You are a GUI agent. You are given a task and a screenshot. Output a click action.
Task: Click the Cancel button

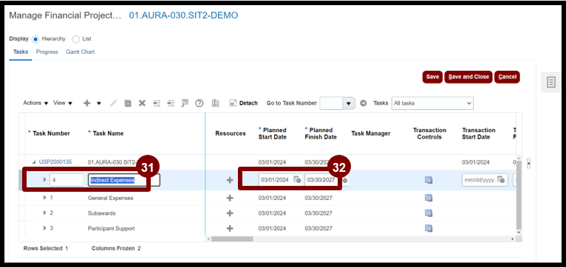(507, 77)
